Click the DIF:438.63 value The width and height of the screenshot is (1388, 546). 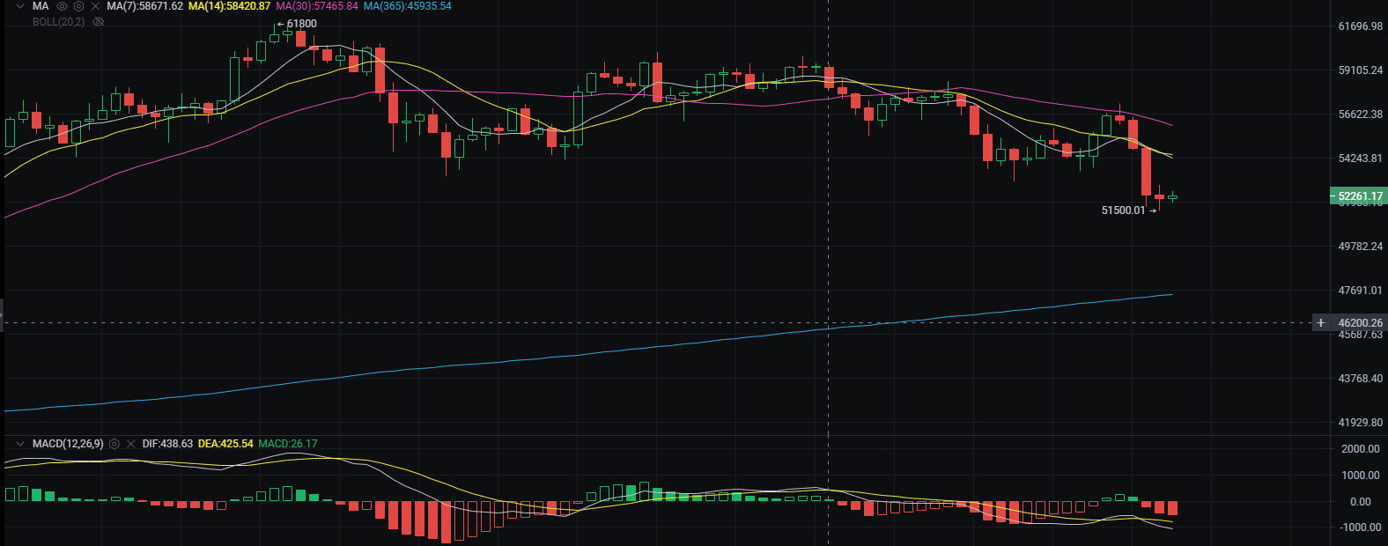[x=167, y=444]
